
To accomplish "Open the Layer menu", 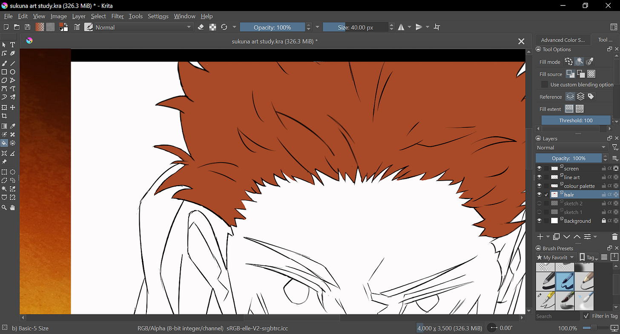I will (79, 16).
